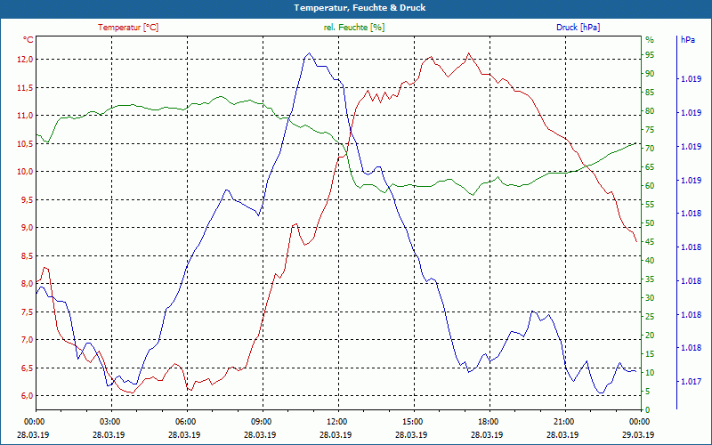
Task: Click the 21:00 time axis label
Action: click(563, 422)
